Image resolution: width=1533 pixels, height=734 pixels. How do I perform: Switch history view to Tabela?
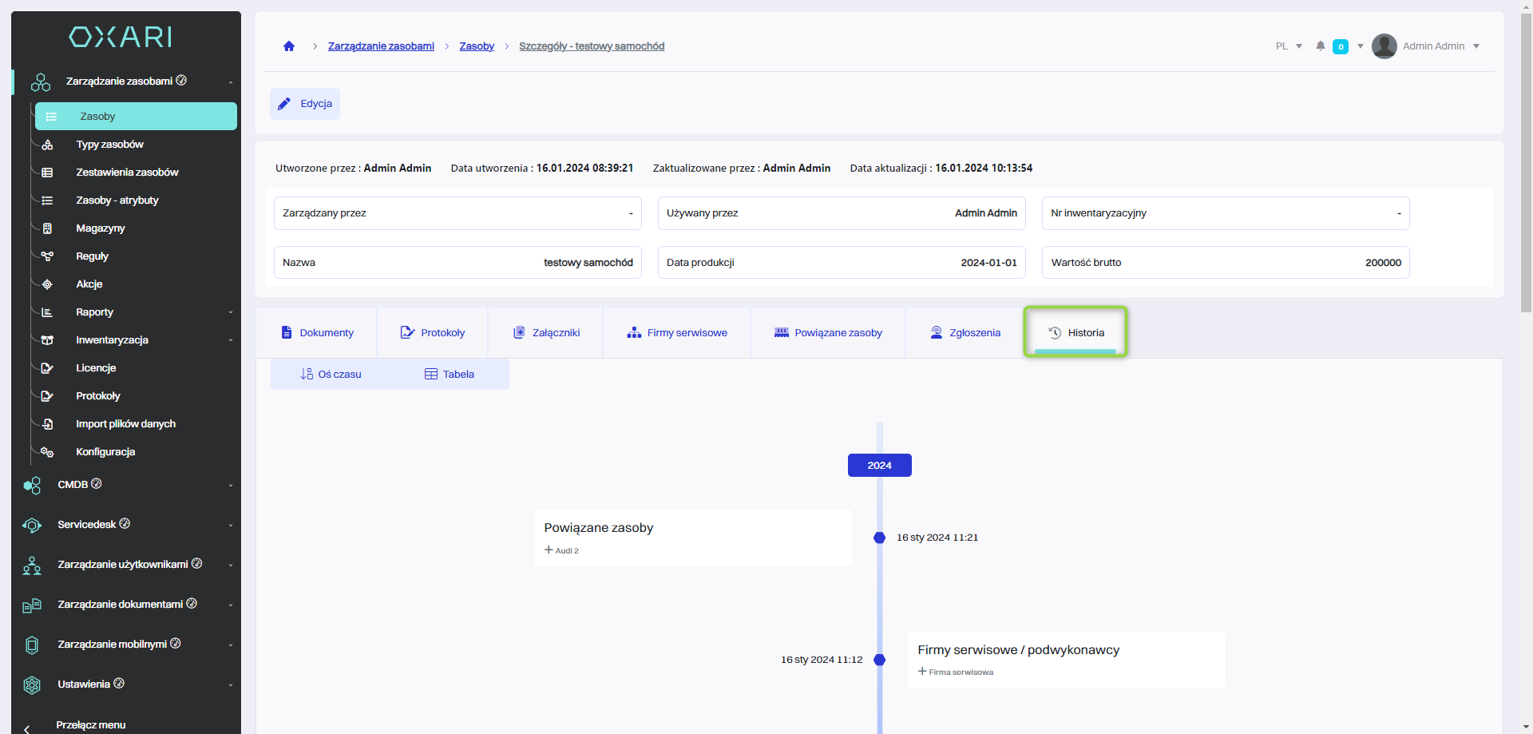tap(450, 374)
